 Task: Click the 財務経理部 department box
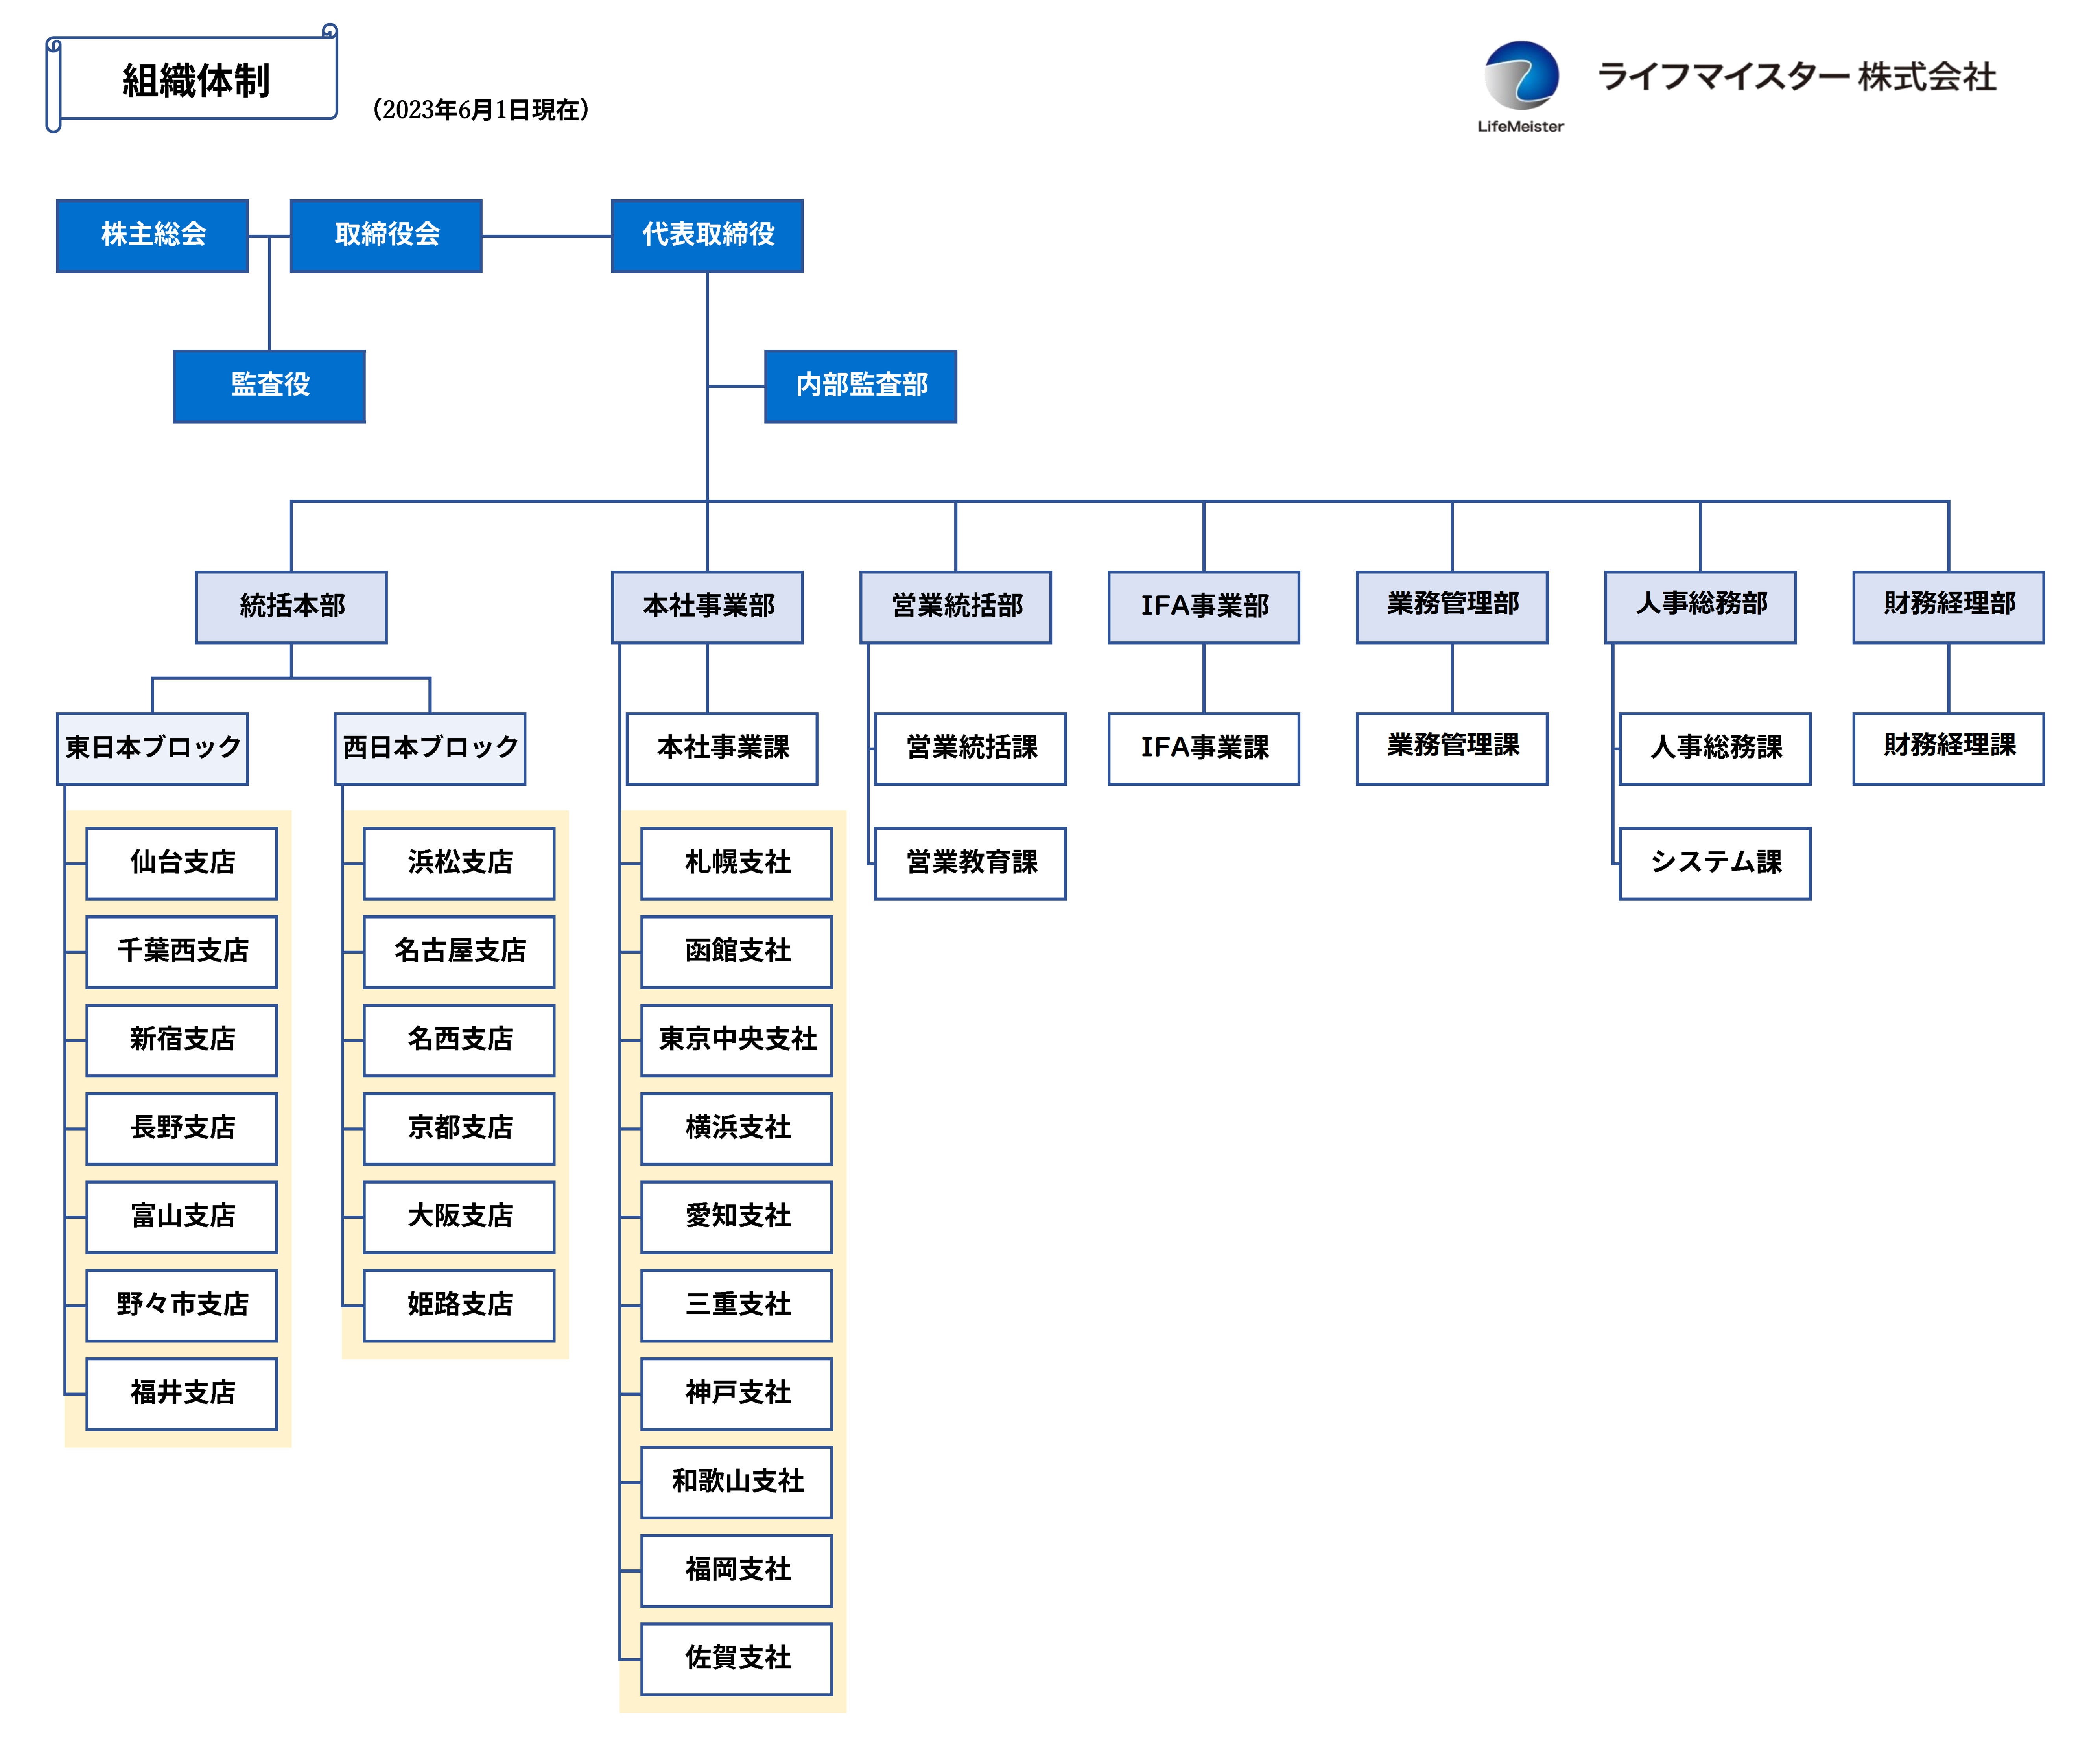(x=1949, y=607)
